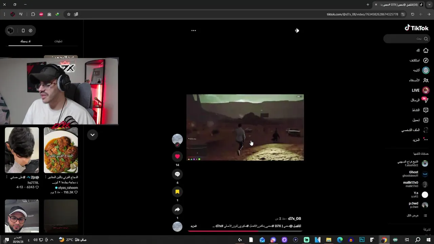Open the hs7778 author name

pyautogui.click(x=33, y=183)
